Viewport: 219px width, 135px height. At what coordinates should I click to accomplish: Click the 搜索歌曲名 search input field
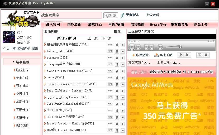pos(71,15)
